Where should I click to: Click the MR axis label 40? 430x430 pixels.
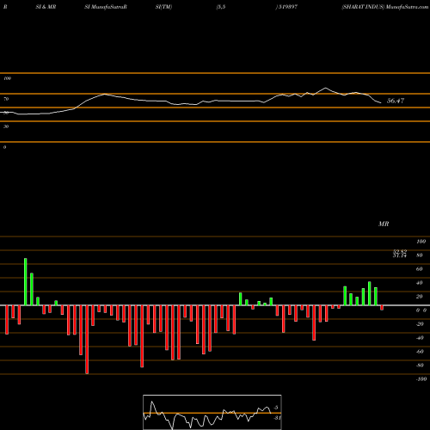pos(419,283)
